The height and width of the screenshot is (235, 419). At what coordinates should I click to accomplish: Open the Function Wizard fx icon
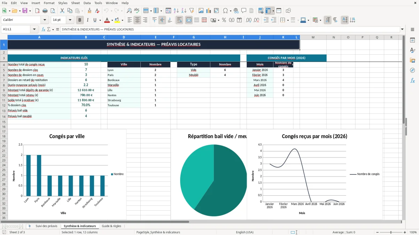[x=43, y=29]
